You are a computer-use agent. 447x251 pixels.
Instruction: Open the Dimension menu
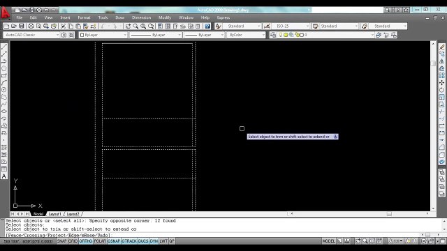[141, 17]
